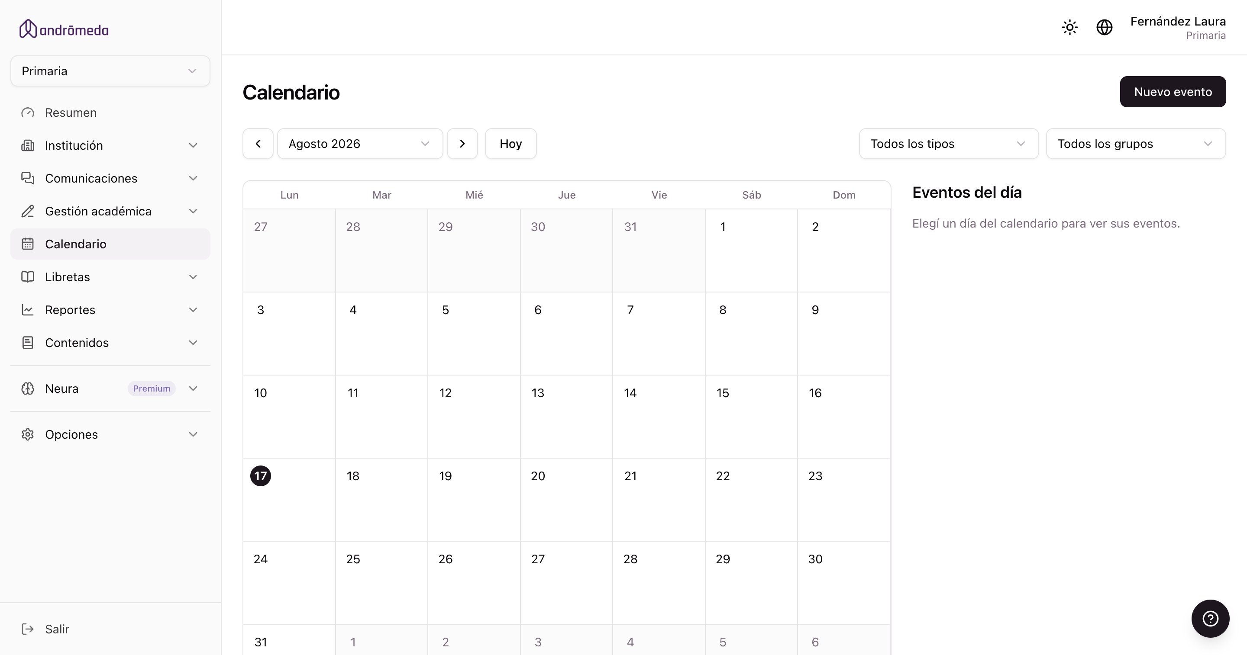The width and height of the screenshot is (1247, 655).
Task: Expand the Comunicaciones menu chevron
Action: tap(193, 179)
